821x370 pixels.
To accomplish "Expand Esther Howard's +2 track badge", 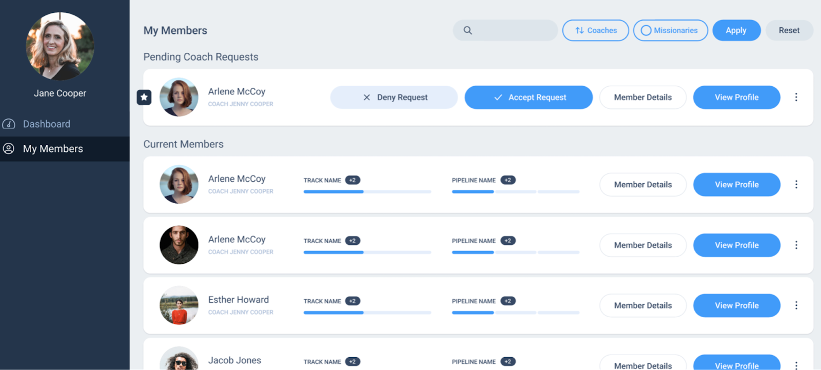I will tap(353, 301).
